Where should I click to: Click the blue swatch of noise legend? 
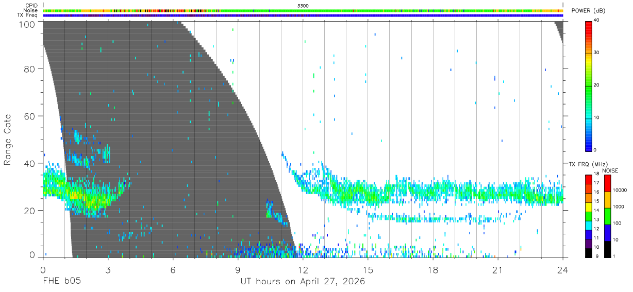coord(607,232)
